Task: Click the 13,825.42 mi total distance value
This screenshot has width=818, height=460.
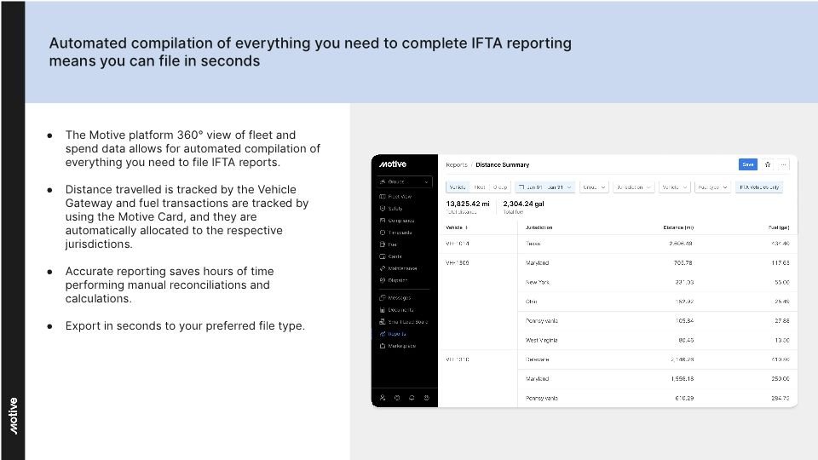Action: pyautogui.click(x=468, y=204)
